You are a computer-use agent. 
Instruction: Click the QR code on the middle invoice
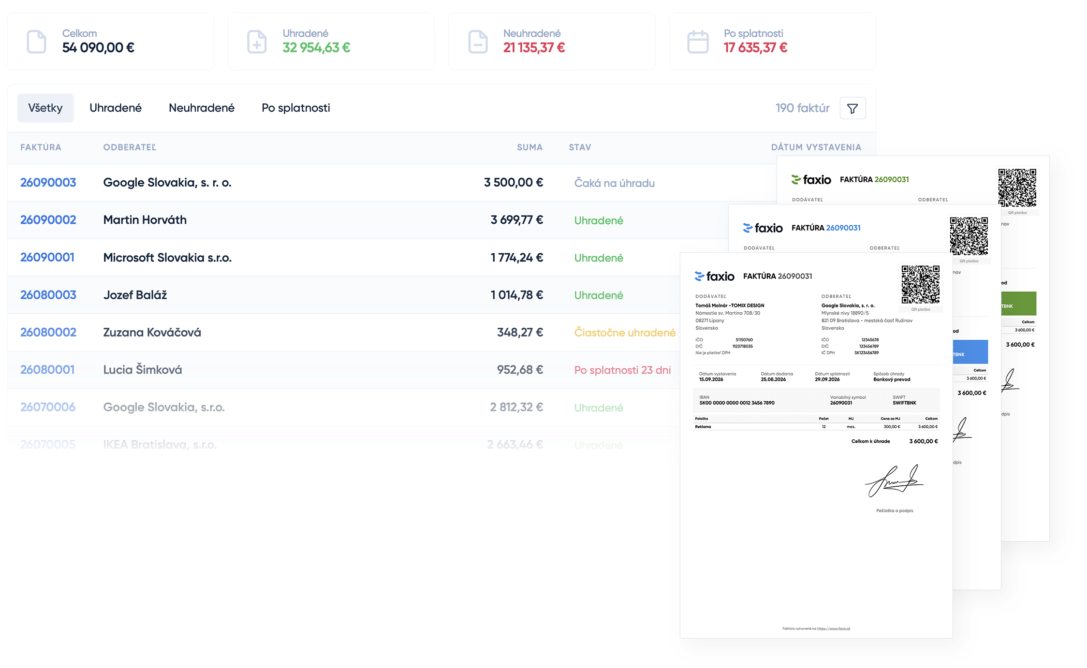click(x=969, y=236)
